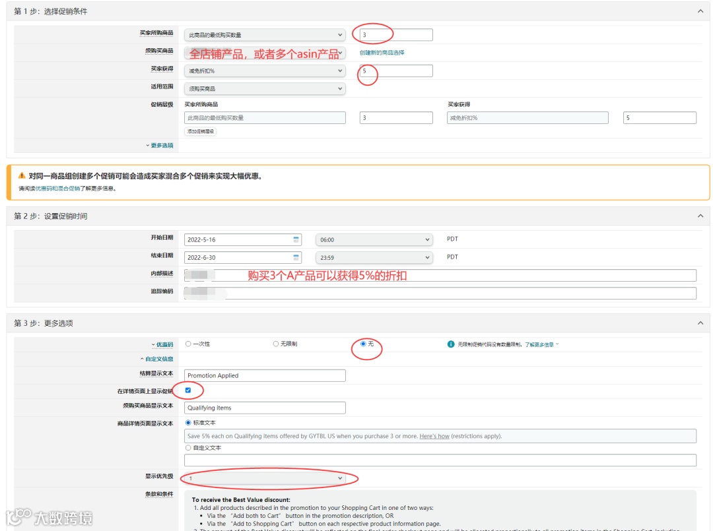Click the 添加促销层级 button
The image size is (713, 531).
point(201,131)
